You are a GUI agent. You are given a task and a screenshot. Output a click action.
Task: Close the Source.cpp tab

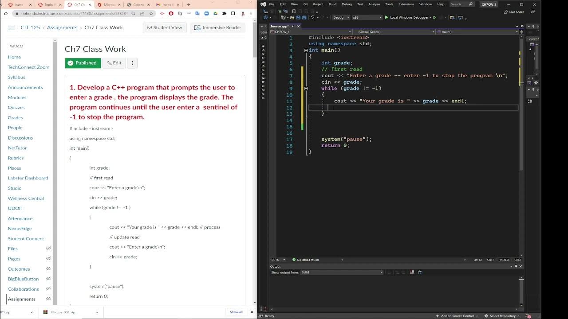point(299,26)
